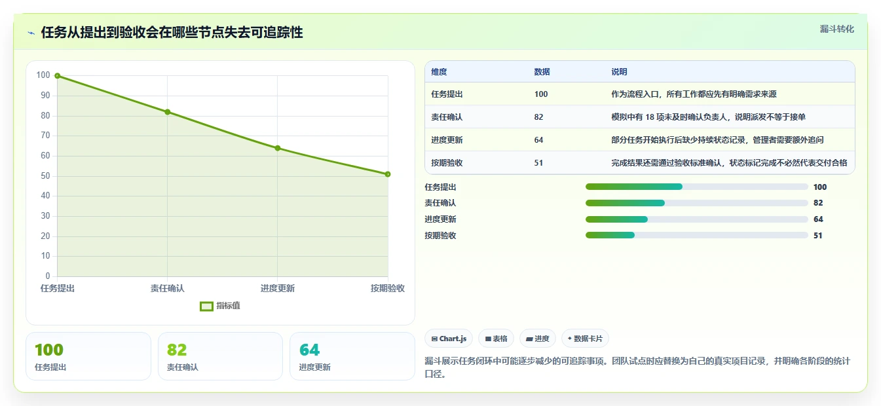Click the 100 任务提出 stat card
The width and height of the screenshot is (881, 406).
(88, 356)
